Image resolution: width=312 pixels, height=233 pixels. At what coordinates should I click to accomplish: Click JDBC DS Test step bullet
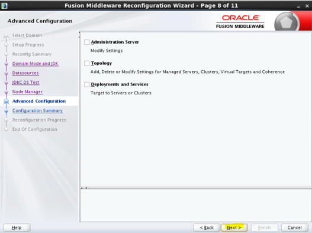click(x=6, y=83)
